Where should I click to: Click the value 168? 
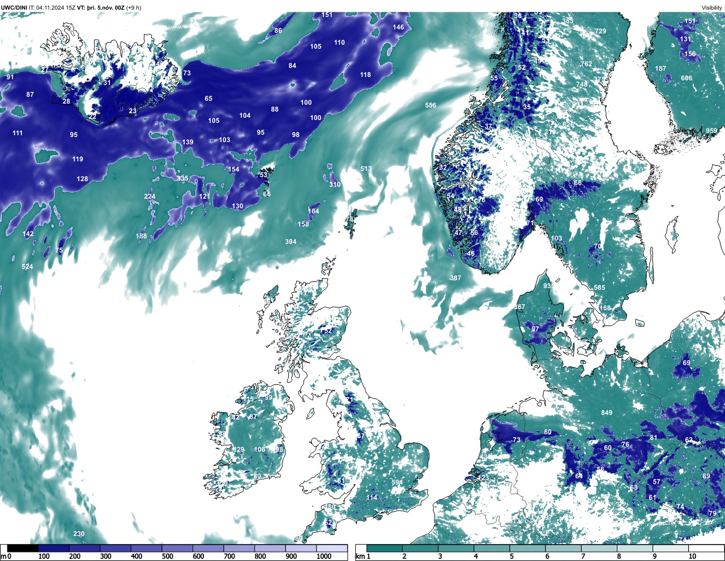pos(605,308)
